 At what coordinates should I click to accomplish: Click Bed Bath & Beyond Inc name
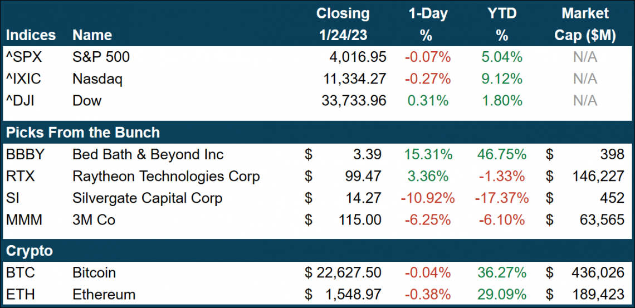coord(148,154)
